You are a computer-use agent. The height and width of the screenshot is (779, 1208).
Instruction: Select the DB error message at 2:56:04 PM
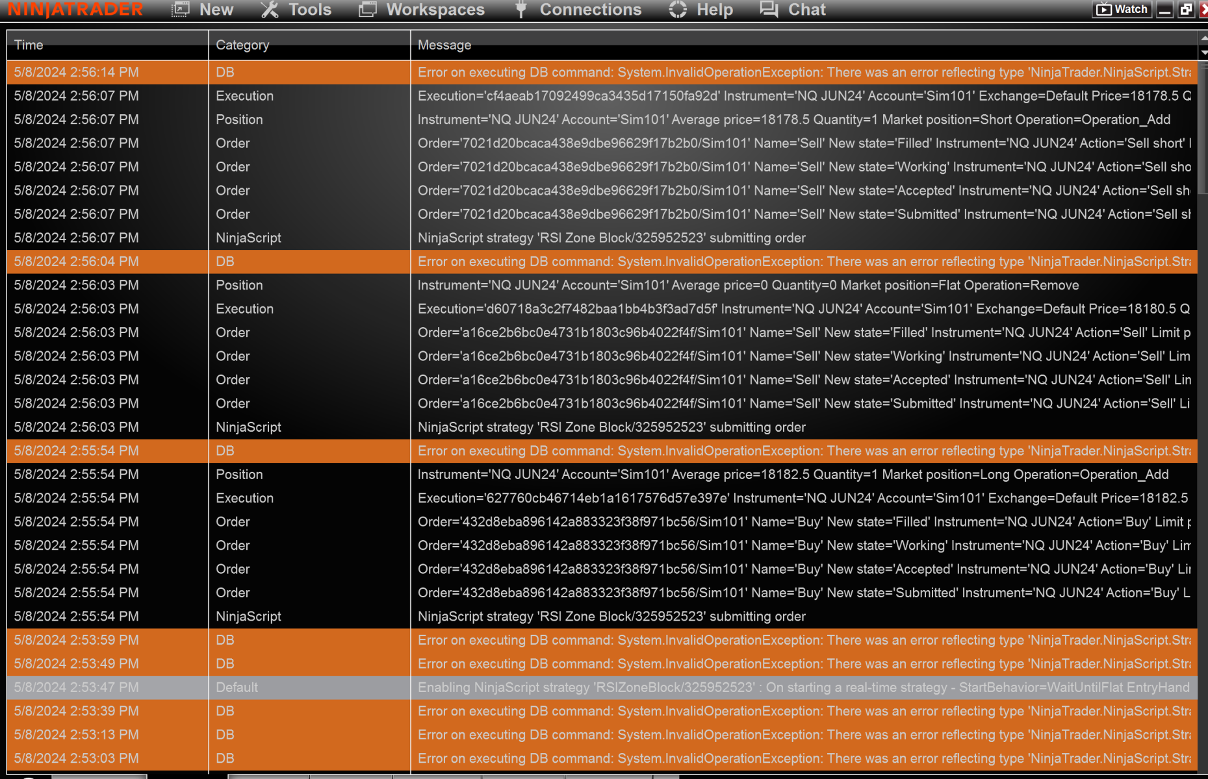click(804, 262)
